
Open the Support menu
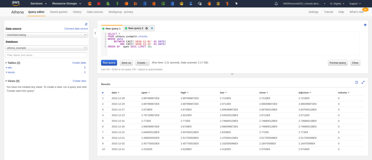[355, 4]
